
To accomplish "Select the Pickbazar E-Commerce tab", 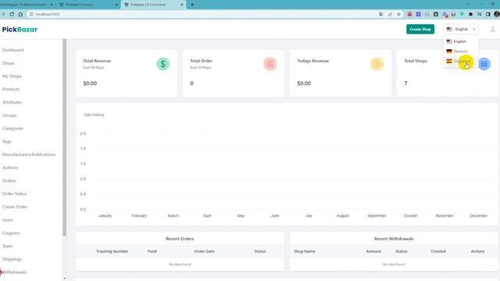I will pos(153,5).
